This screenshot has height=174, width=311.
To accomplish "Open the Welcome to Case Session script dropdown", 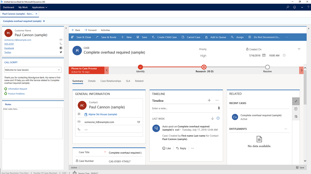I will click(x=33, y=70).
